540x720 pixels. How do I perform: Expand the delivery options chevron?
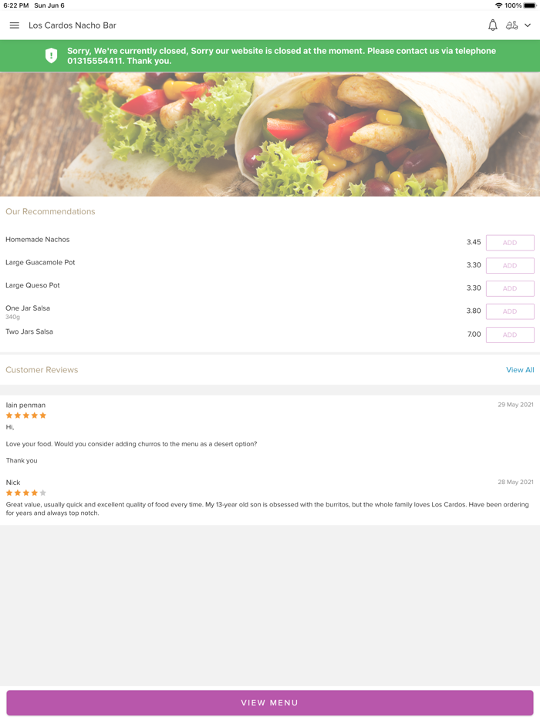pyautogui.click(x=528, y=25)
